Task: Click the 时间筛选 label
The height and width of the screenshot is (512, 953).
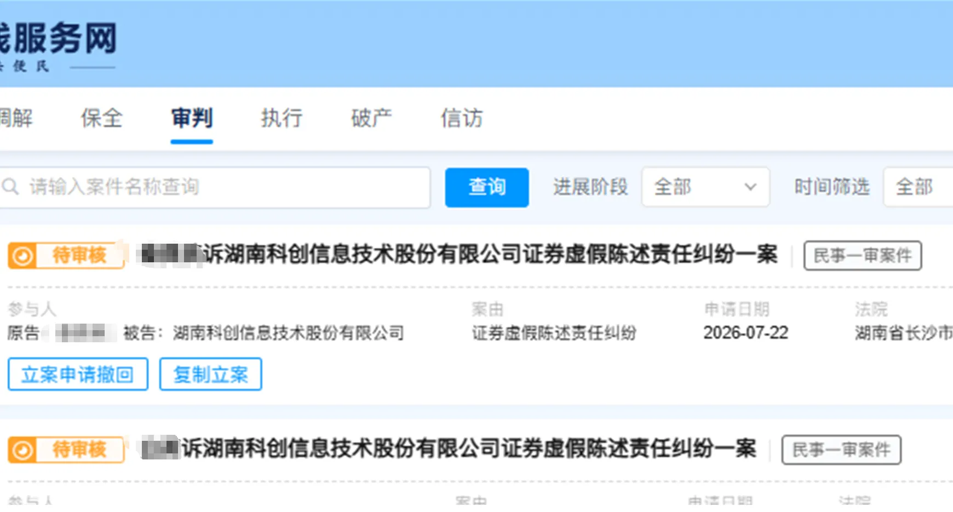Action: point(832,187)
